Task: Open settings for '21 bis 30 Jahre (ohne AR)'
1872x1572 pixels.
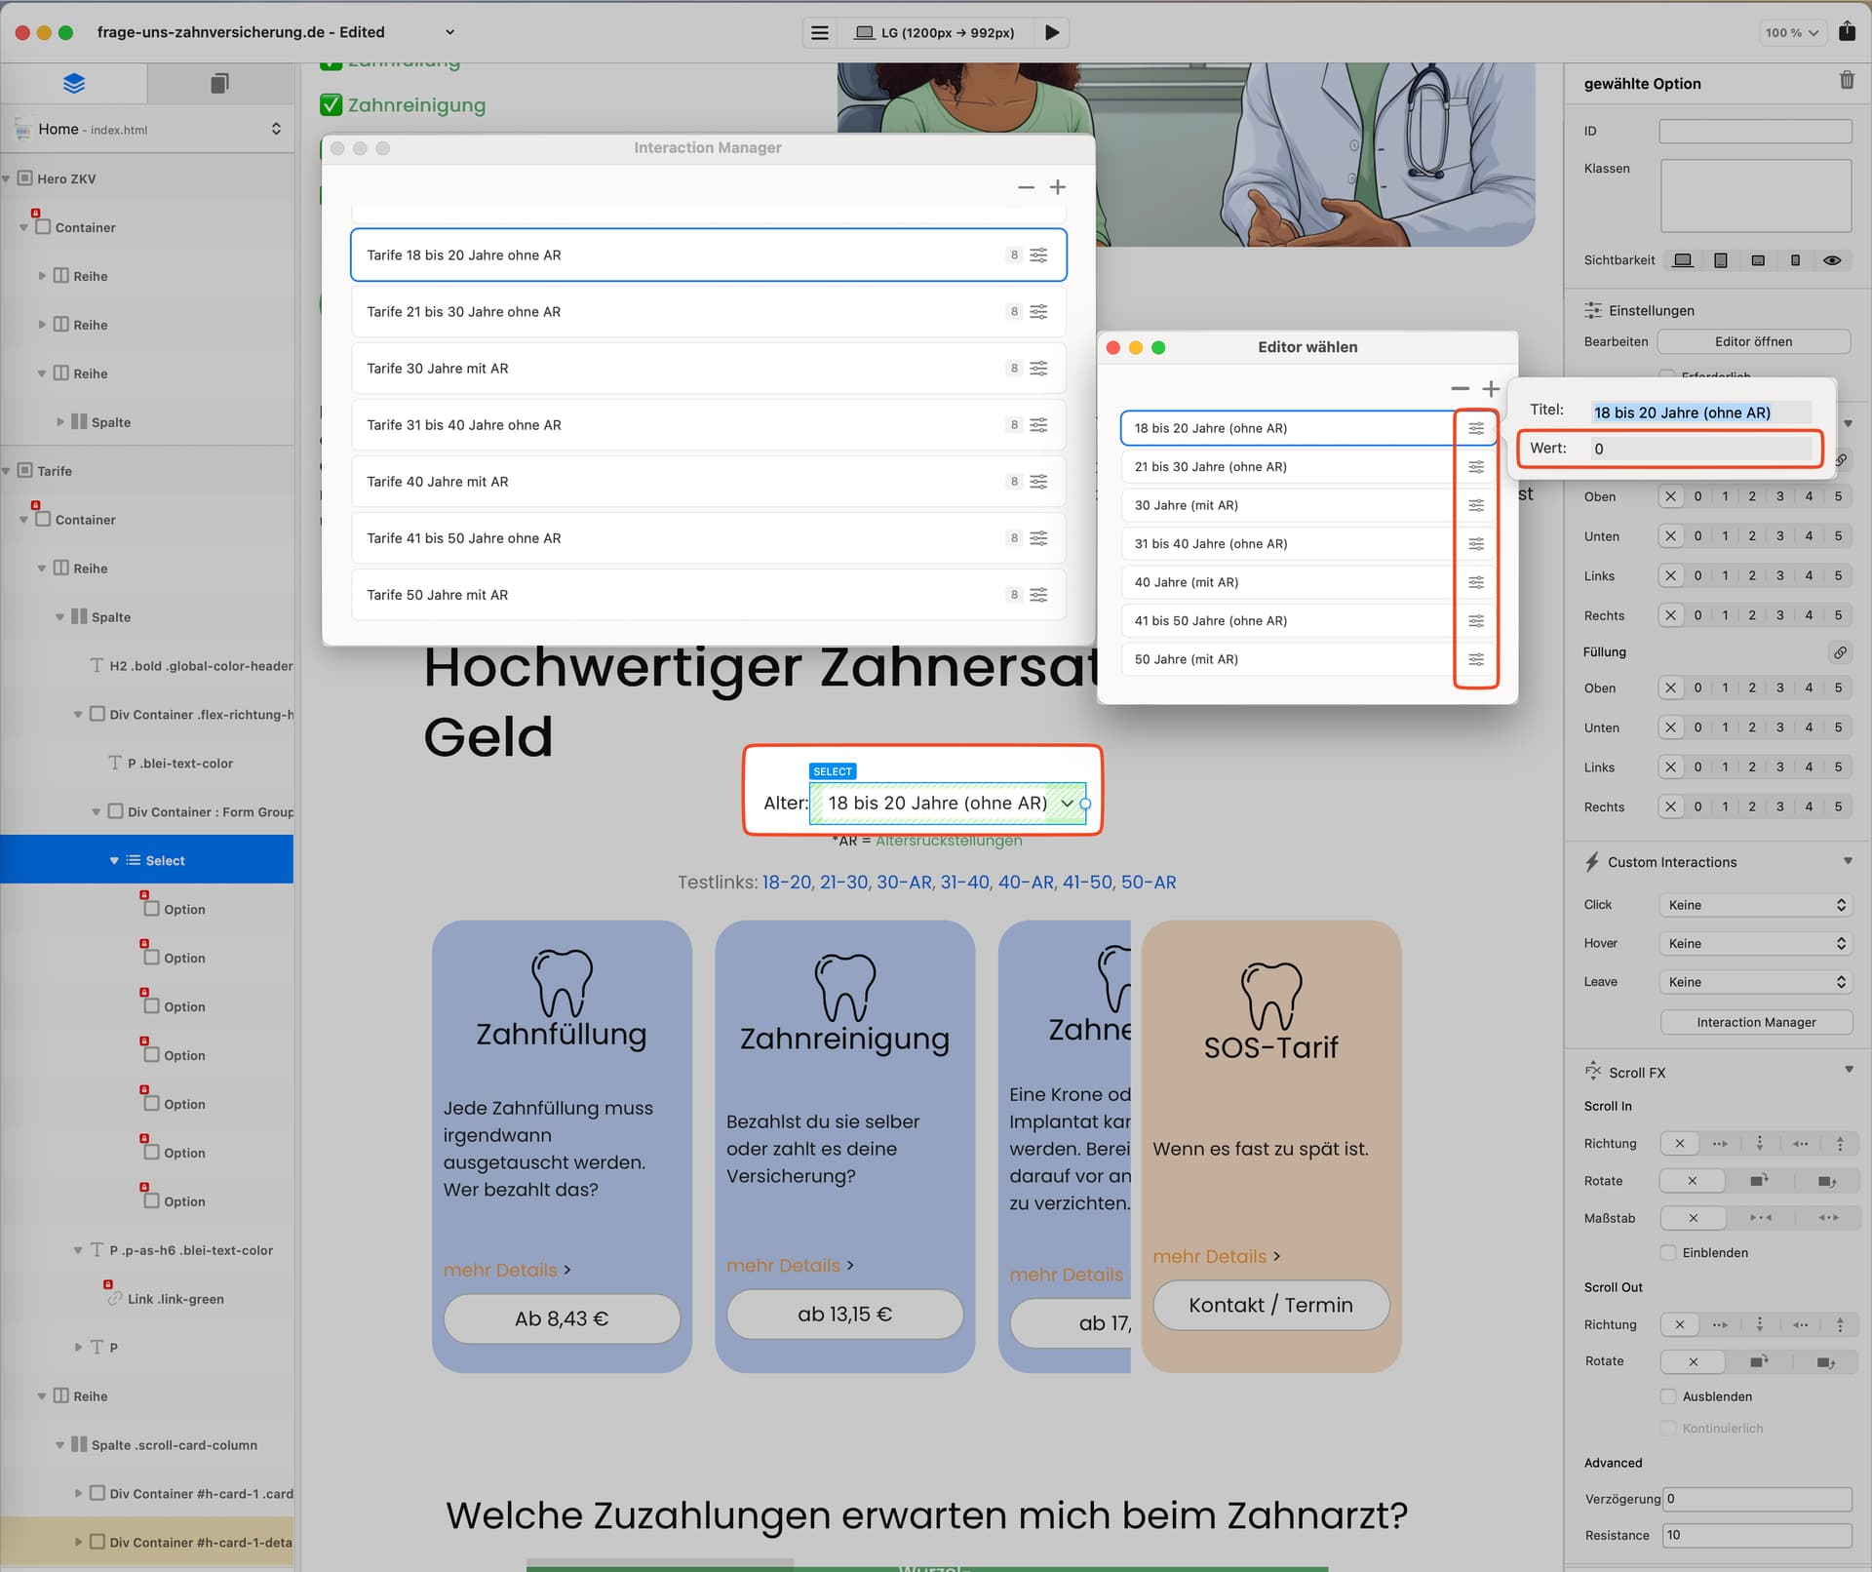Action: coord(1476,467)
